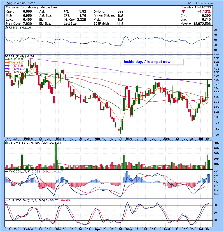This screenshot has height=232, width=224.
Task: Click the May label on price chart axis
Action: pos(129,139)
